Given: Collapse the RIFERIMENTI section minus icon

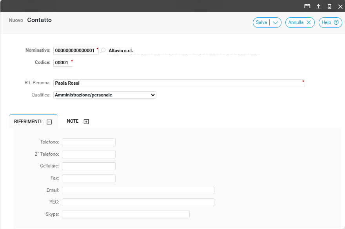Looking at the screenshot, I should click(x=49, y=122).
